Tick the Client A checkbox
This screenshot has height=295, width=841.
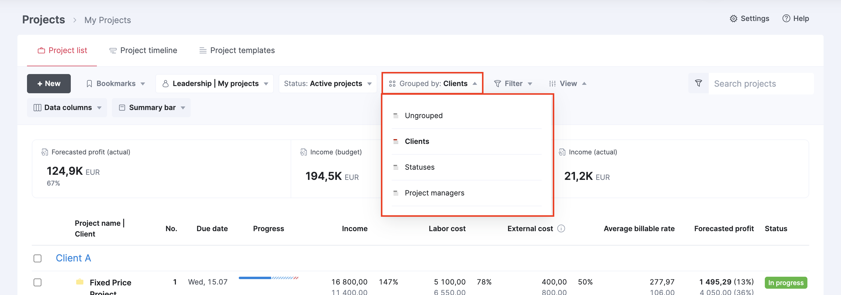(37, 258)
